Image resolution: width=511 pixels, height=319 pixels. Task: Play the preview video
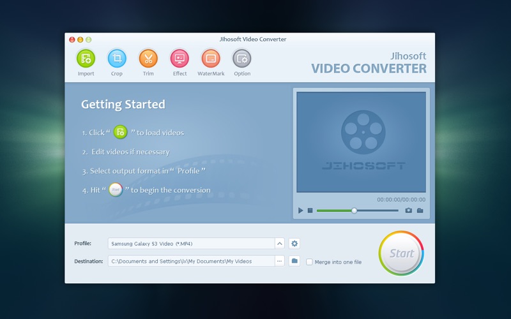(300, 211)
